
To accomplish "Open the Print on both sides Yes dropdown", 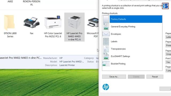I will 168,62.
